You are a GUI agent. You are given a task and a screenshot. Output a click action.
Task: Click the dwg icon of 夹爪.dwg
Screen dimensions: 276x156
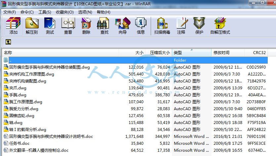tap(6, 88)
